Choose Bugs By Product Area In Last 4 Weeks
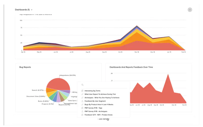Viewport: 203px width, 127px height. tap(99, 104)
